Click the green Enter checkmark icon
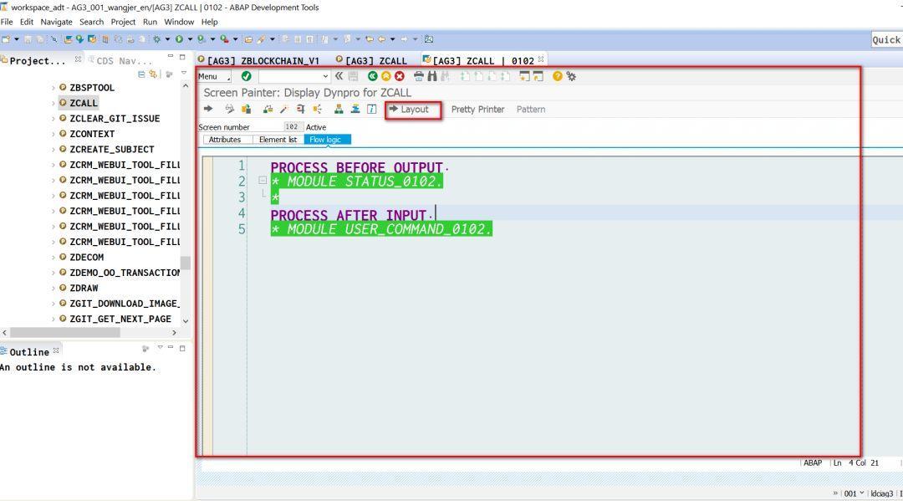Image resolution: width=903 pixels, height=501 pixels. pyautogui.click(x=247, y=76)
